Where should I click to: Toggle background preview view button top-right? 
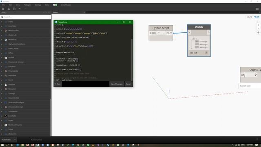coord(249,17)
